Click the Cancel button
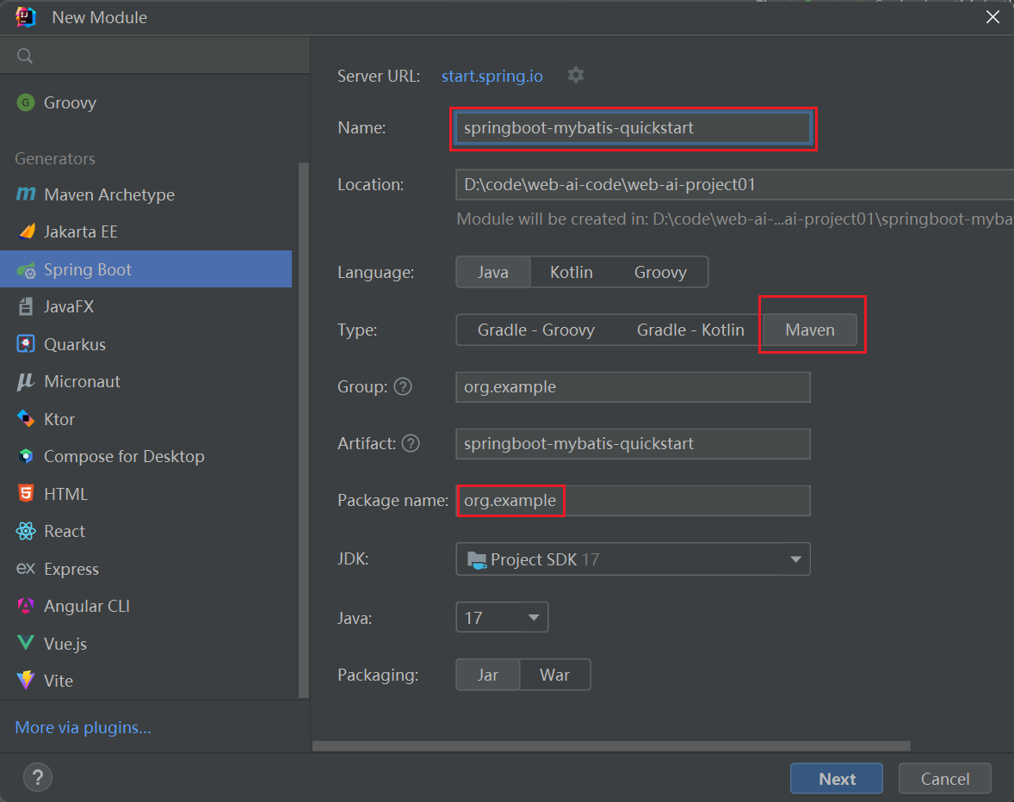The height and width of the screenshot is (802, 1014). pyautogui.click(x=945, y=778)
